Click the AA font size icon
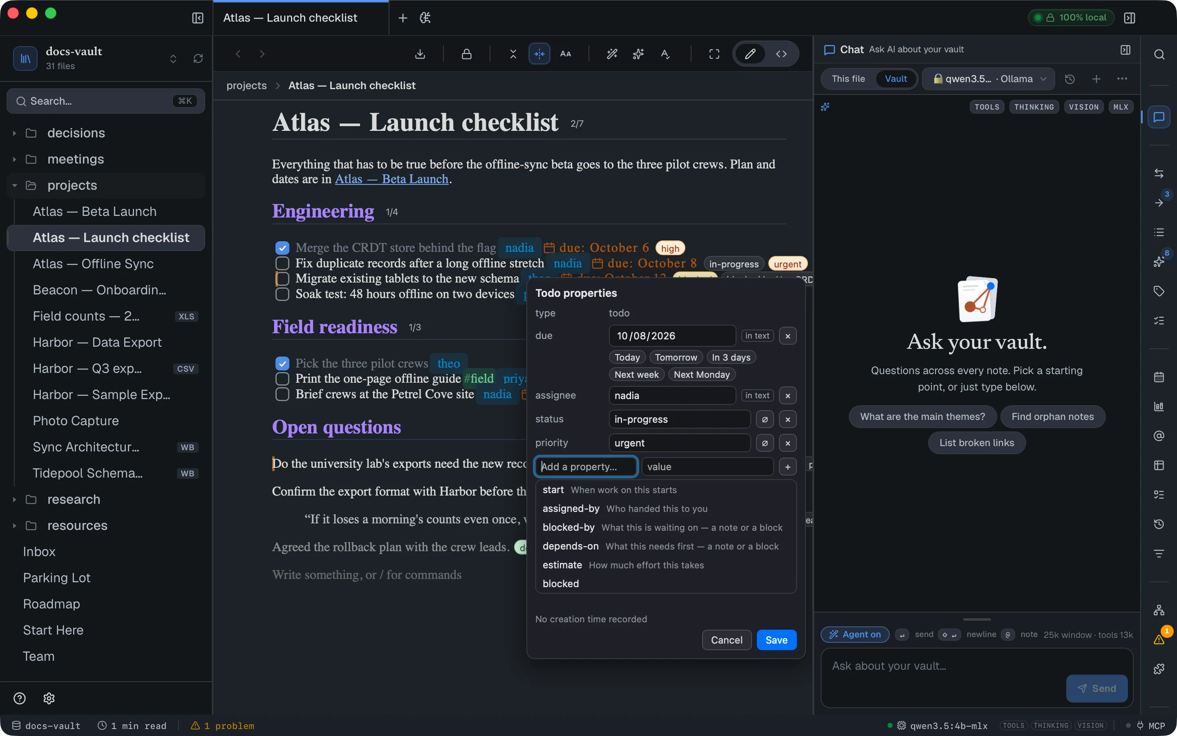The width and height of the screenshot is (1177, 736). pos(566,54)
